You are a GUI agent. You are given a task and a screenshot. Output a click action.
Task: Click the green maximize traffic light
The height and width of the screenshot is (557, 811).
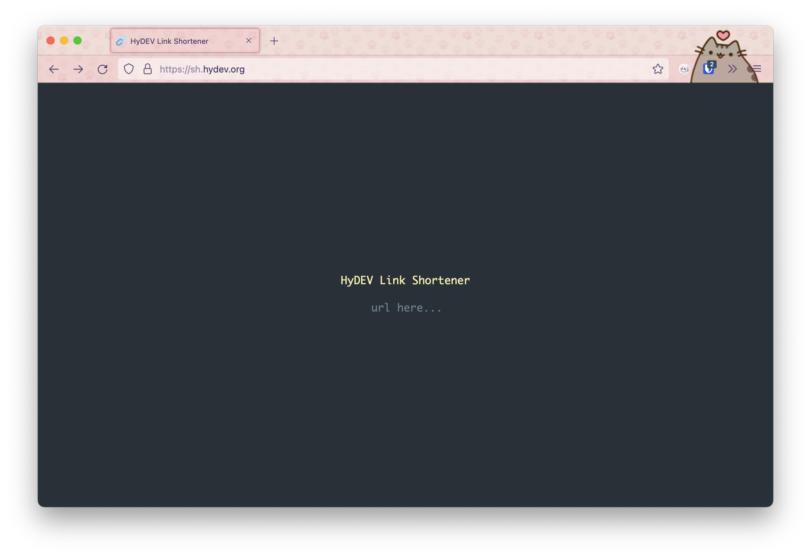(x=77, y=40)
